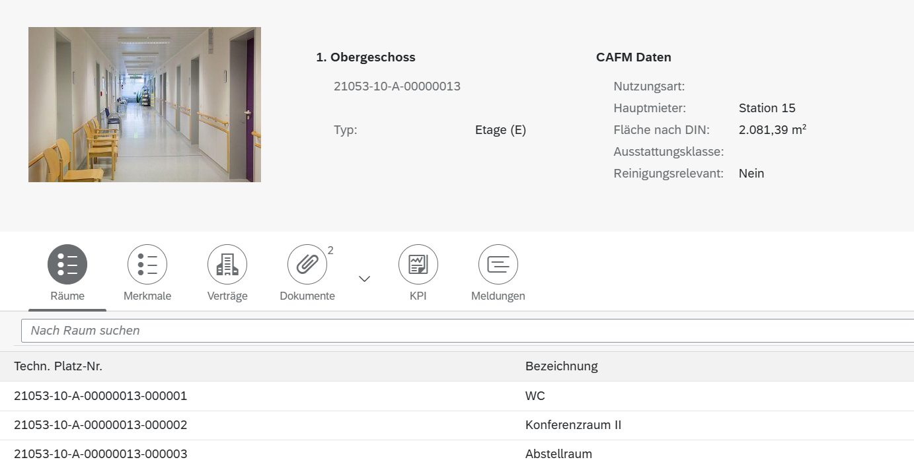914x468 pixels.
Task: Select the Konferenzraum II entry
Action: [x=573, y=425]
